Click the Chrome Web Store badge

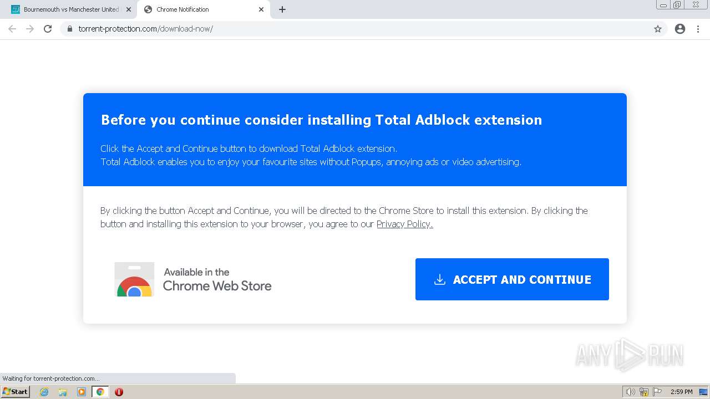[193, 279]
